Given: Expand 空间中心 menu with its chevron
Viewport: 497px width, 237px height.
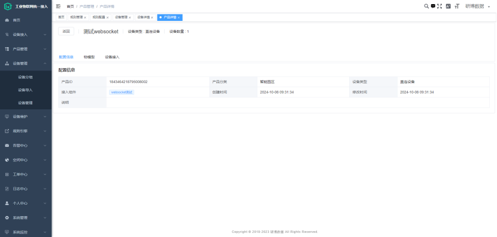Looking at the screenshot, I should coord(45,160).
